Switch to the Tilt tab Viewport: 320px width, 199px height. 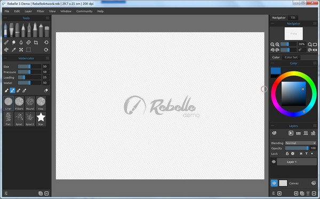click(x=293, y=18)
